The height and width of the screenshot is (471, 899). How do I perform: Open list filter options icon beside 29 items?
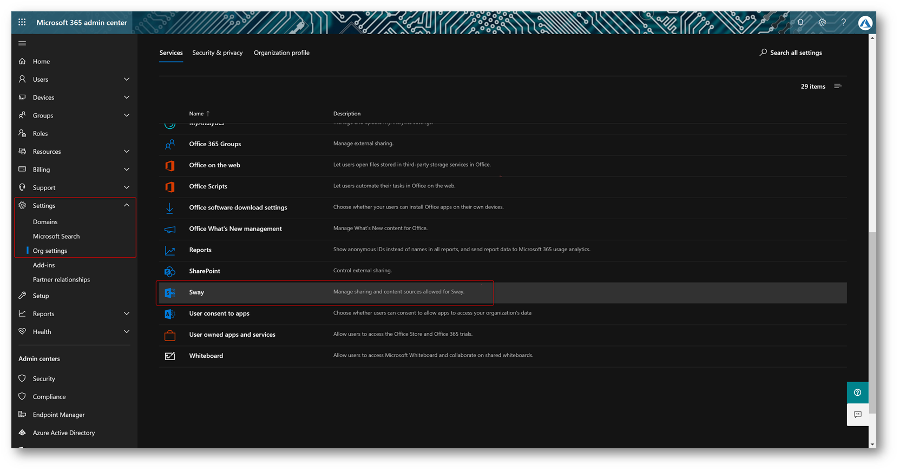point(838,86)
